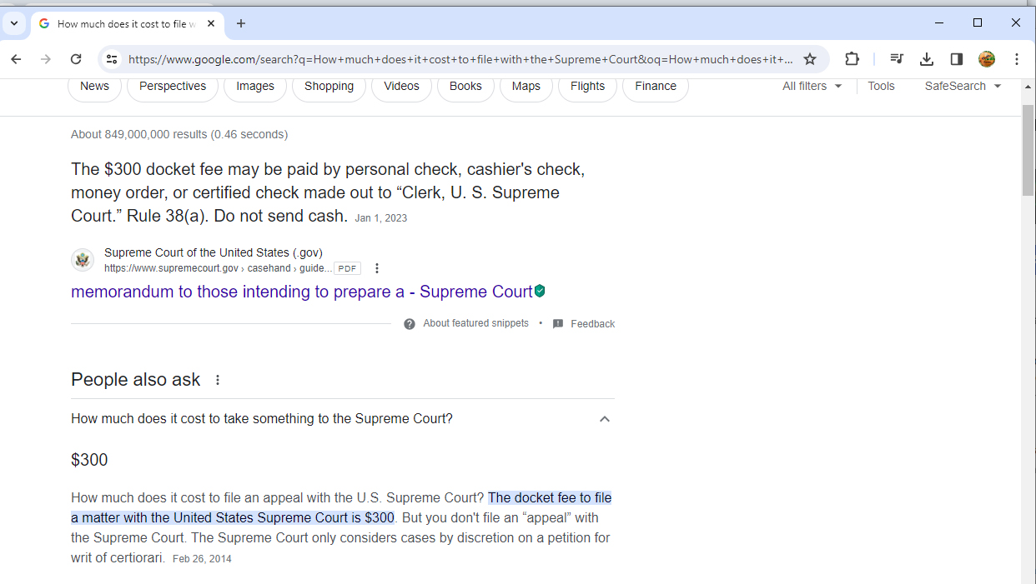This screenshot has height=584, width=1036.
Task: Reload the current page
Action: 76,59
